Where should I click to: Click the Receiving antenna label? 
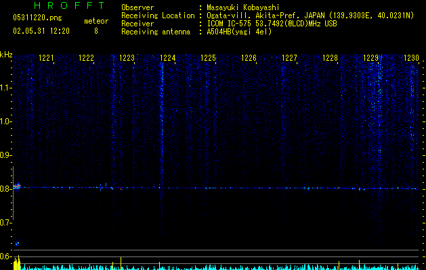pos(156,32)
